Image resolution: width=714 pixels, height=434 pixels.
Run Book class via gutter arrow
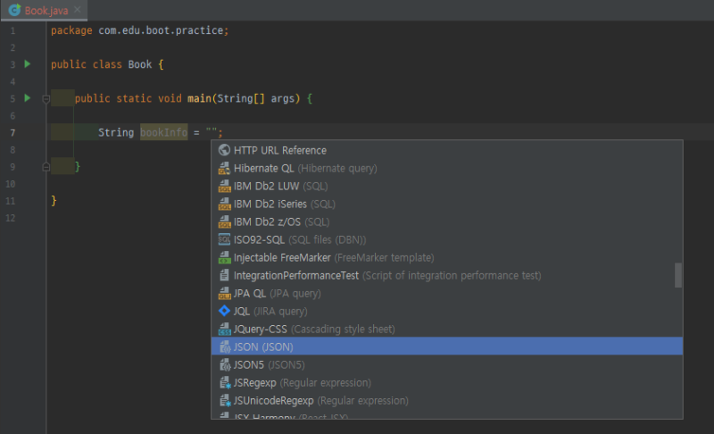[28, 64]
